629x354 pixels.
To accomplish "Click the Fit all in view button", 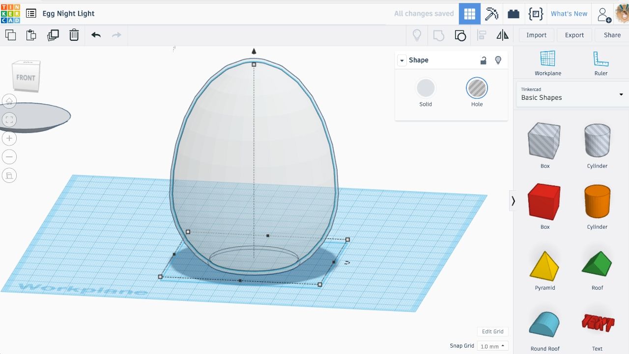I will (9, 119).
